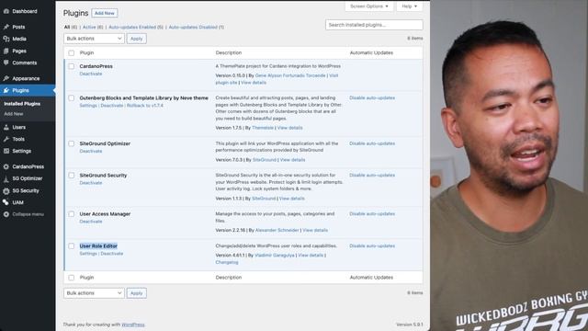Tick the SiteGround Optimizer checkbox
The width and height of the screenshot is (588, 331).
(x=72, y=143)
